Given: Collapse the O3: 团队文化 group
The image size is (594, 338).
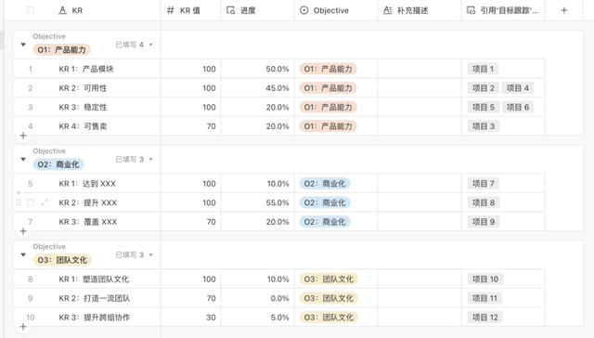Looking at the screenshot, I should click(x=23, y=254).
